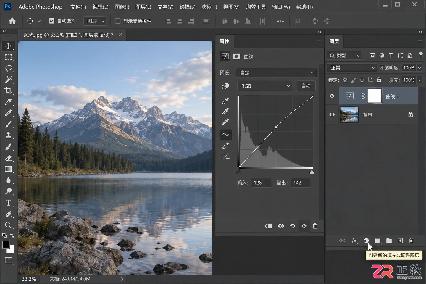Choose the draw-curve pencil mode
This screenshot has height=284, width=426.
225,146
